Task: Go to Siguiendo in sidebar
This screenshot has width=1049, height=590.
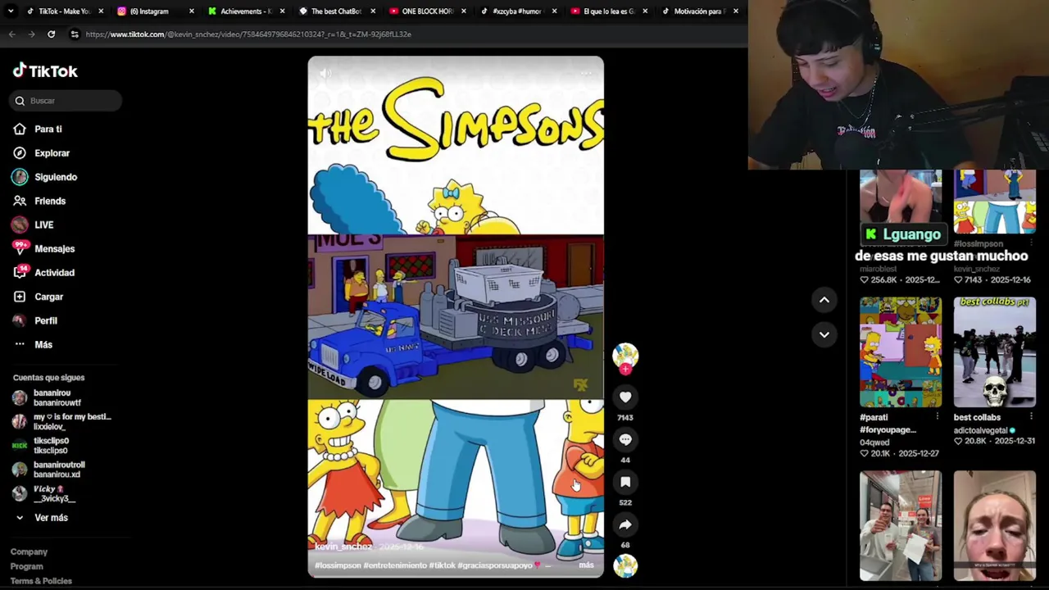Action: click(x=56, y=177)
